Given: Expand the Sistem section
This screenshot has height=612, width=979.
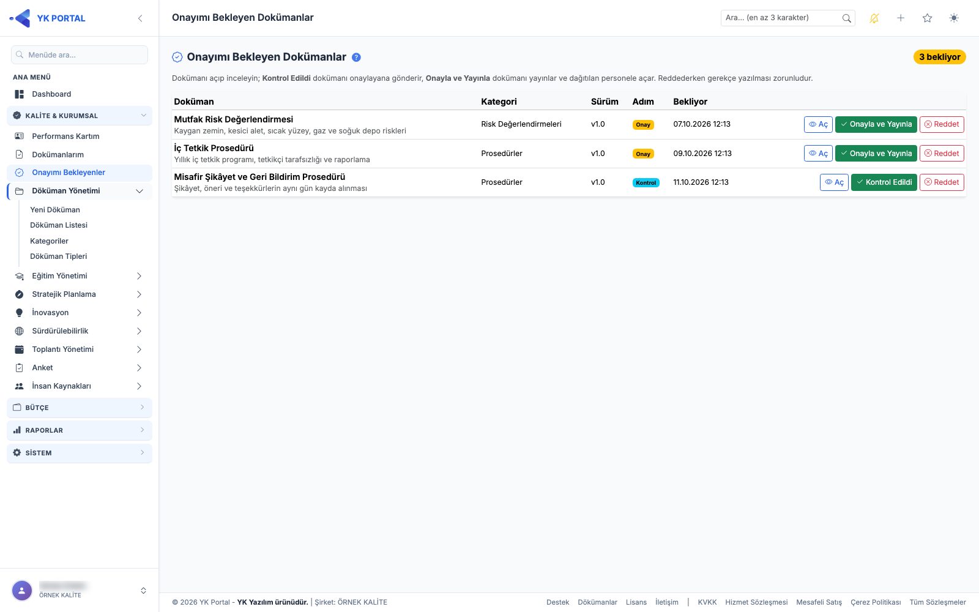Looking at the screenshot, I should 80,453.
